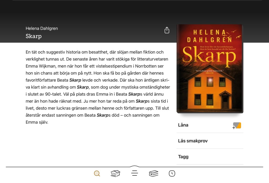
Task: Open the shelf stacked-books icon
Action: pyautogui.click(x=153, y=173)
